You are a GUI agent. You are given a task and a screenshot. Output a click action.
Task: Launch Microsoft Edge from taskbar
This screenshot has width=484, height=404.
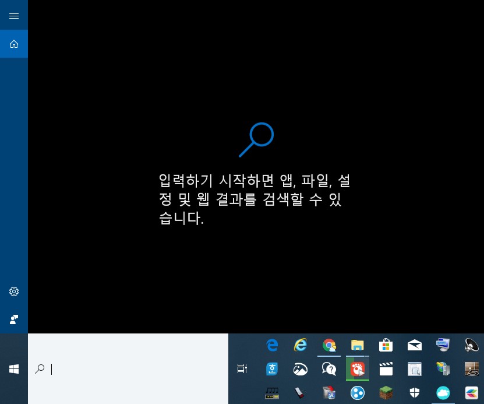pos(272,345)
